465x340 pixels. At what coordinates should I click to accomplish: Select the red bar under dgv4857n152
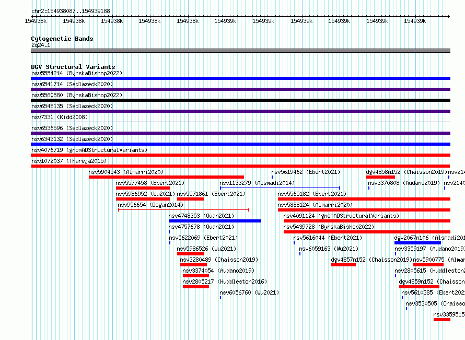pyautogui.click(x=343, y=265)
